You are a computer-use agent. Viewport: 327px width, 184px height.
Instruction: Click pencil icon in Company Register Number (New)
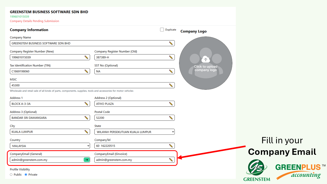pos(86,57)
